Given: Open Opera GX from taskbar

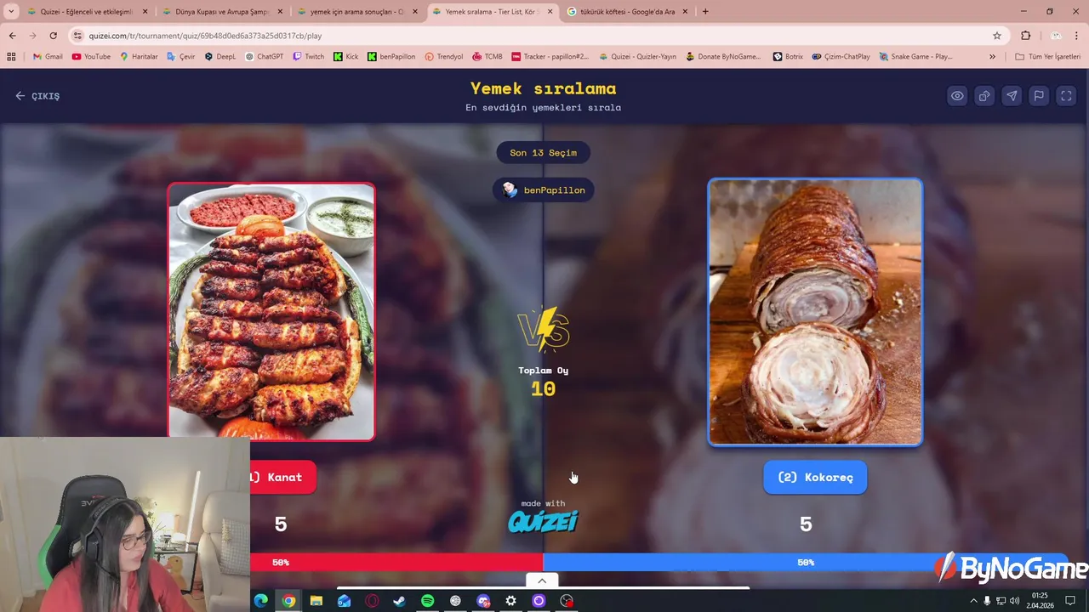Looking at the screenshot, I should pyautogui.click(x=372, y=601).
